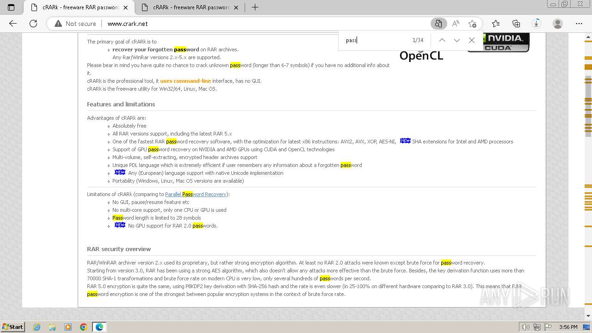
Task: Click the find on page icon in address bar
Action: (x=438, y=24)
